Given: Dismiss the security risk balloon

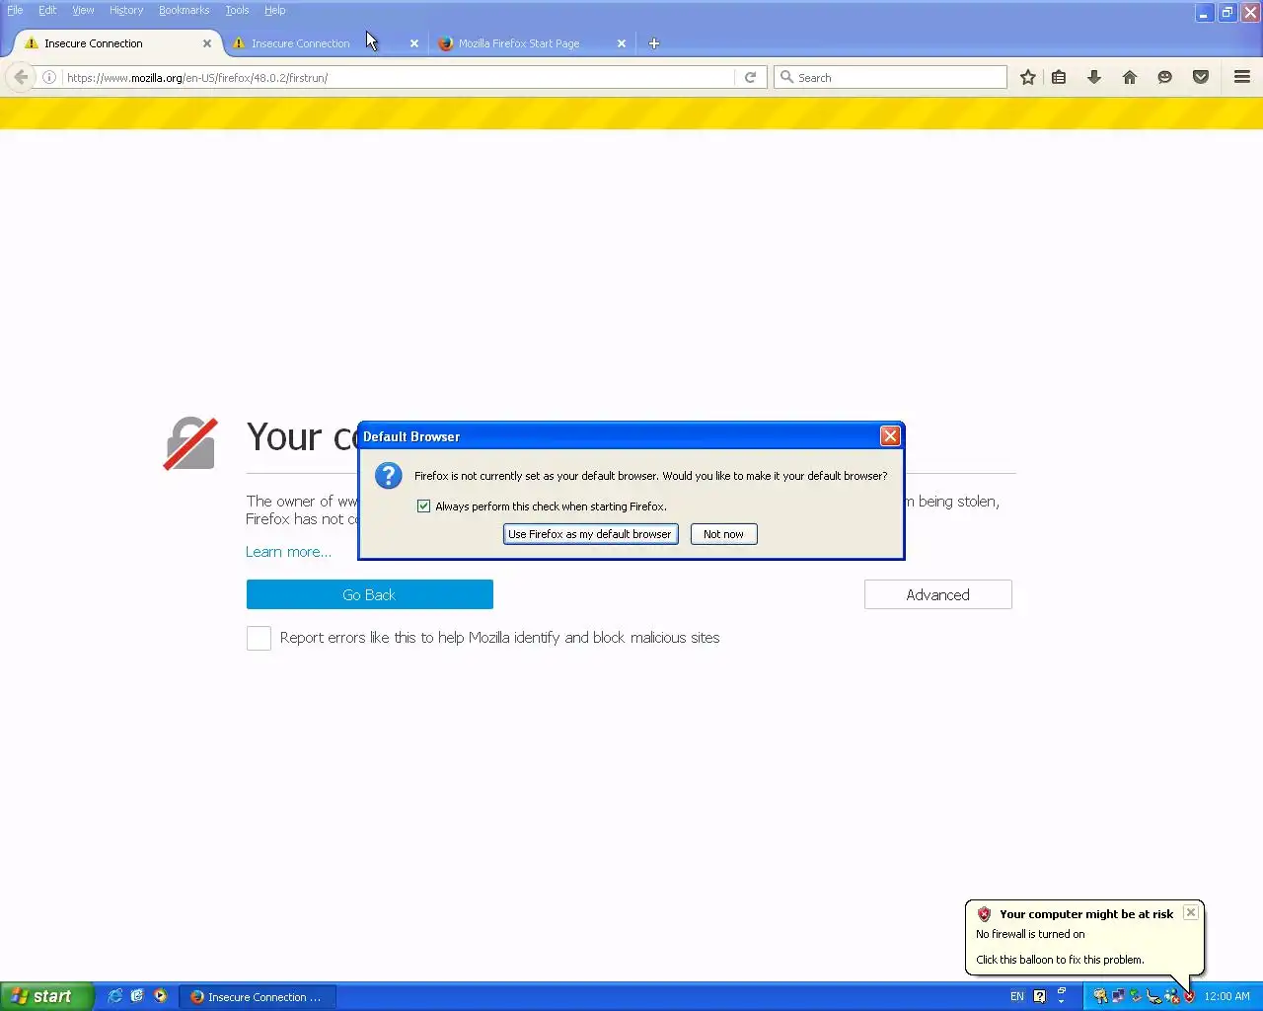Looking at the screenshot, I should click(1191, 912).
